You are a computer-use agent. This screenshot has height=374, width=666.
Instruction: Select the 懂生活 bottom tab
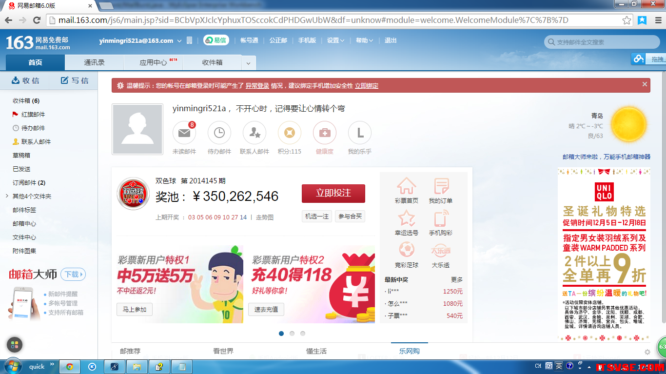click(x=316, y=351)
